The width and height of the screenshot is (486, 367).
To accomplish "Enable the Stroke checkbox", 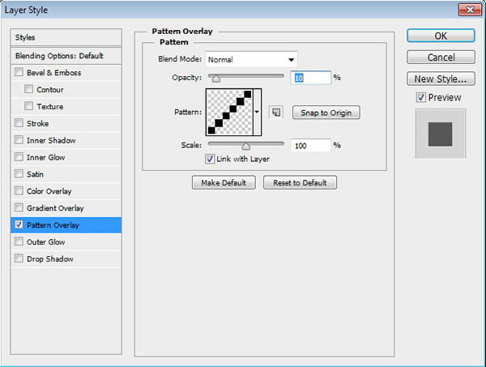I will [19, 123].
